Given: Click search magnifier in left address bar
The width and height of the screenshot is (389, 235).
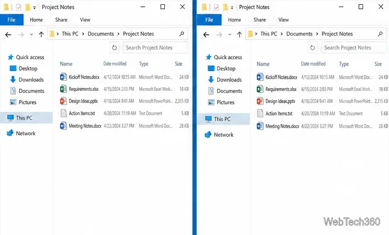Looking at the screenshot, I should pos(182,34).
